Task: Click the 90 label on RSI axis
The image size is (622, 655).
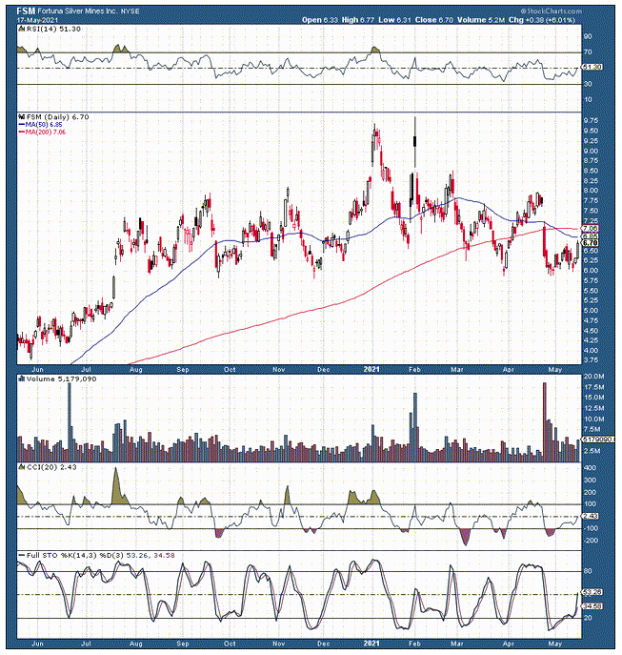Action: pyautogui.click(x=589, y=36)
